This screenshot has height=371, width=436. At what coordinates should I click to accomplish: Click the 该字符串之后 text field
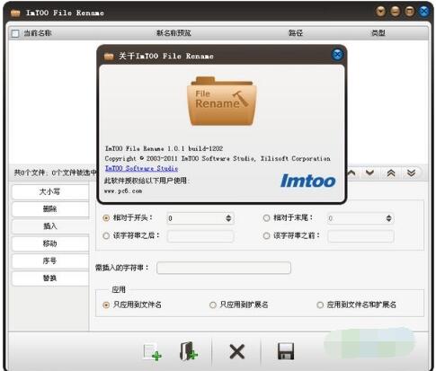[200, 236]
